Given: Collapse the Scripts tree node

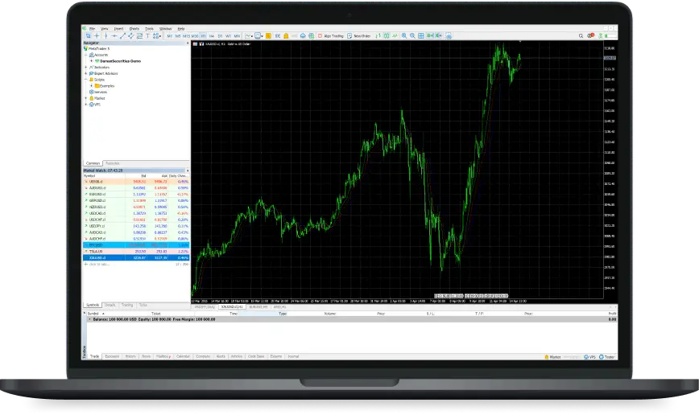Looking at the screenshot, I should coord(86,79).
